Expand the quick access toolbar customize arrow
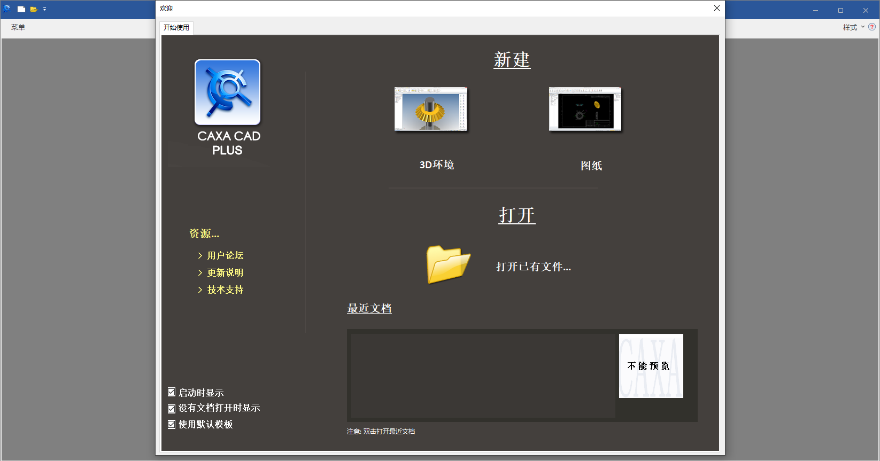880x461 pixels. coord(44,9)
